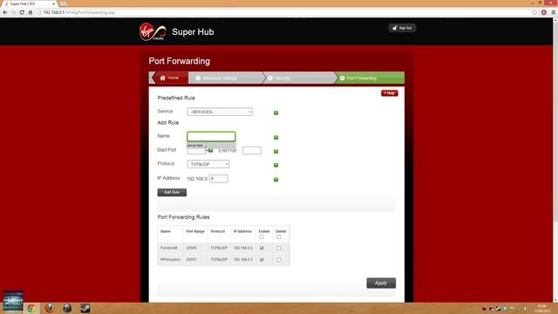Open Chrome menu hamburger icon
Screen dimensions: 558x314
[553, 12]
